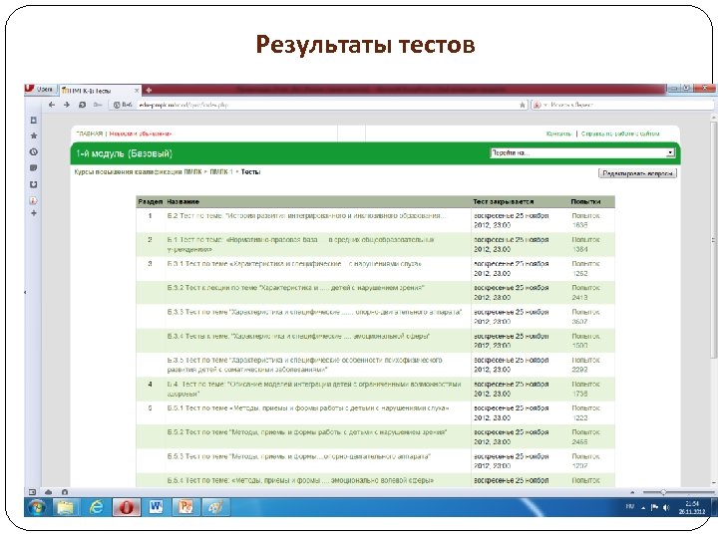Toggle the Opera panels button in status bar
Screen dimensions: 718x538
point(32,492)
